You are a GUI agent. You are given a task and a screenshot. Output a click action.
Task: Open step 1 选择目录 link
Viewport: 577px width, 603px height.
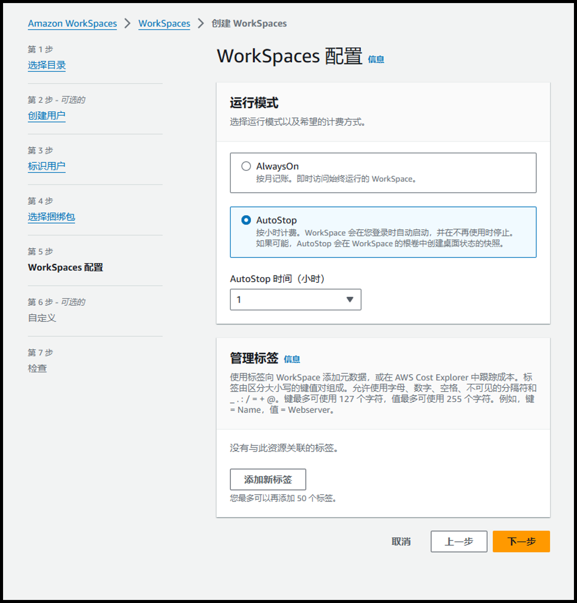point(46,65)
